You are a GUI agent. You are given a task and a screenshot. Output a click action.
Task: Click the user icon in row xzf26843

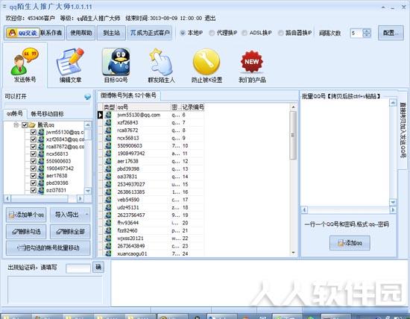pos(108,122)
